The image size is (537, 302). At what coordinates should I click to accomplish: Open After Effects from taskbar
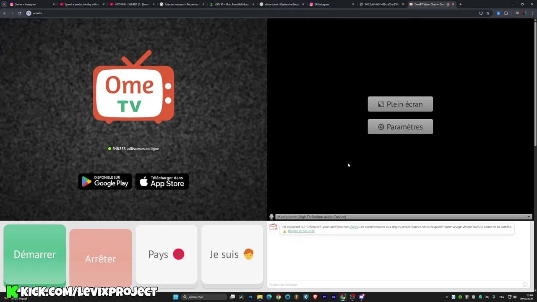point(334,297)
